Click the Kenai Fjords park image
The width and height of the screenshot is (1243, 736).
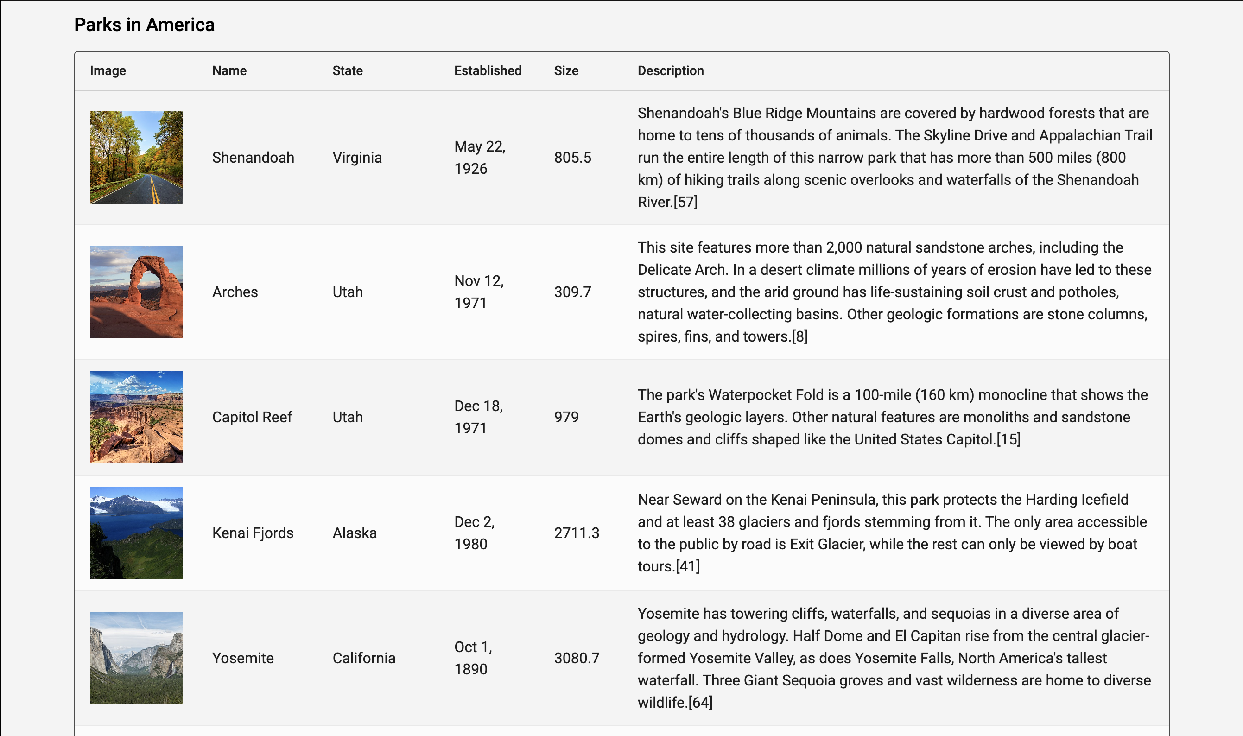click(136, 533)
